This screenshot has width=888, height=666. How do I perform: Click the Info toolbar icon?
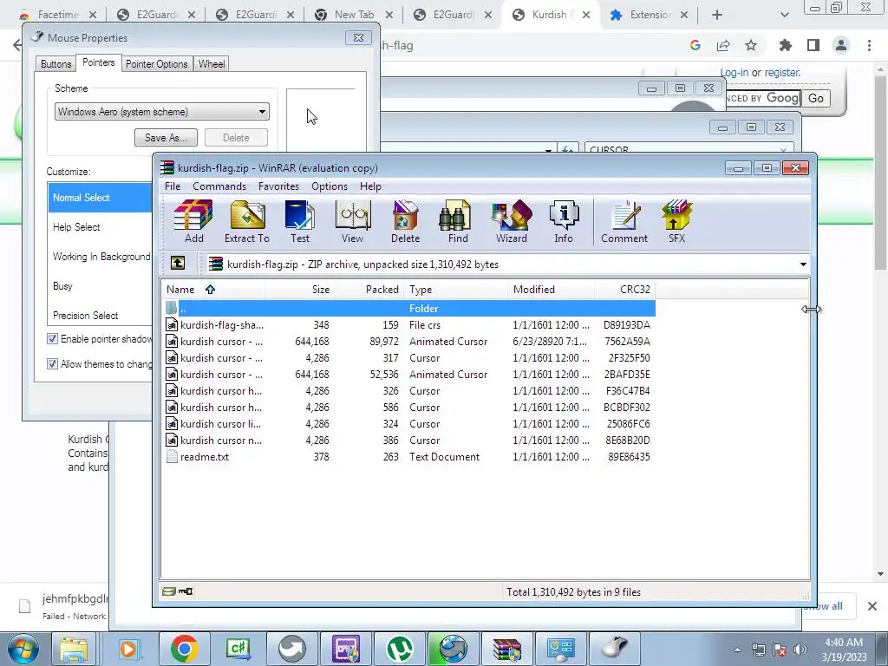564,221
